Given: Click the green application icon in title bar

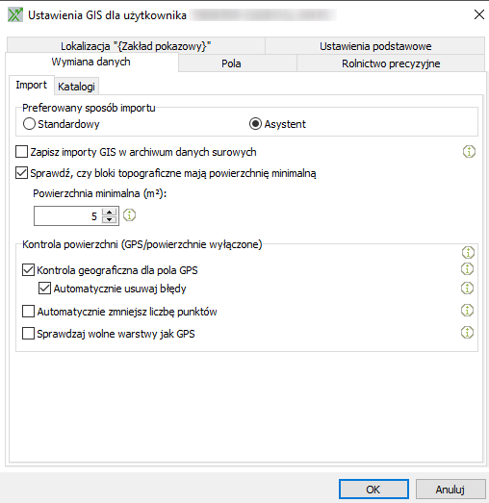Looking at the screenshot, I should tap(15, 14).
